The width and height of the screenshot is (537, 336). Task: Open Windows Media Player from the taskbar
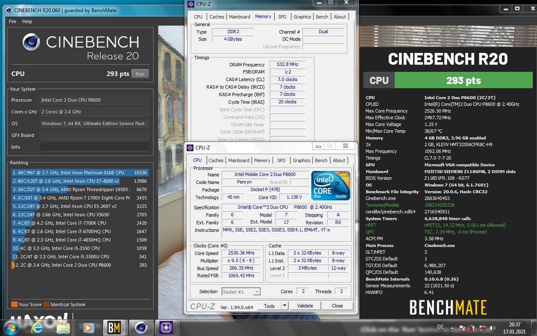coord(88,328)
